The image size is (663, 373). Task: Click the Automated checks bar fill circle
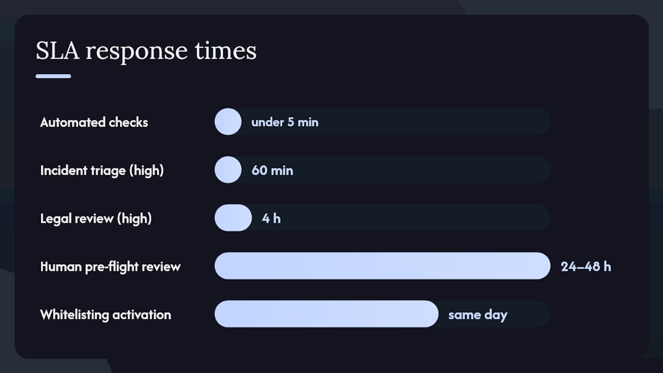tap(228, 122)
